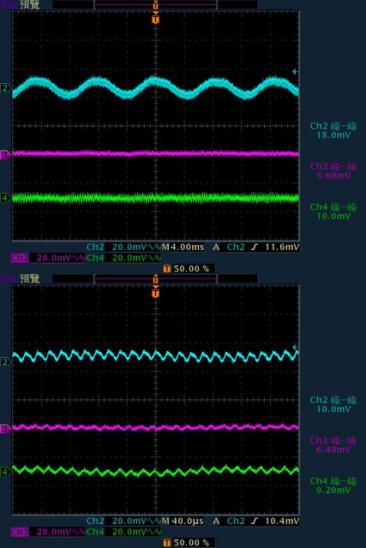Screen dimensions: 366x548
Task: Click the Ch2 peak-peak 18.0mV measurement
Action: 333,130
